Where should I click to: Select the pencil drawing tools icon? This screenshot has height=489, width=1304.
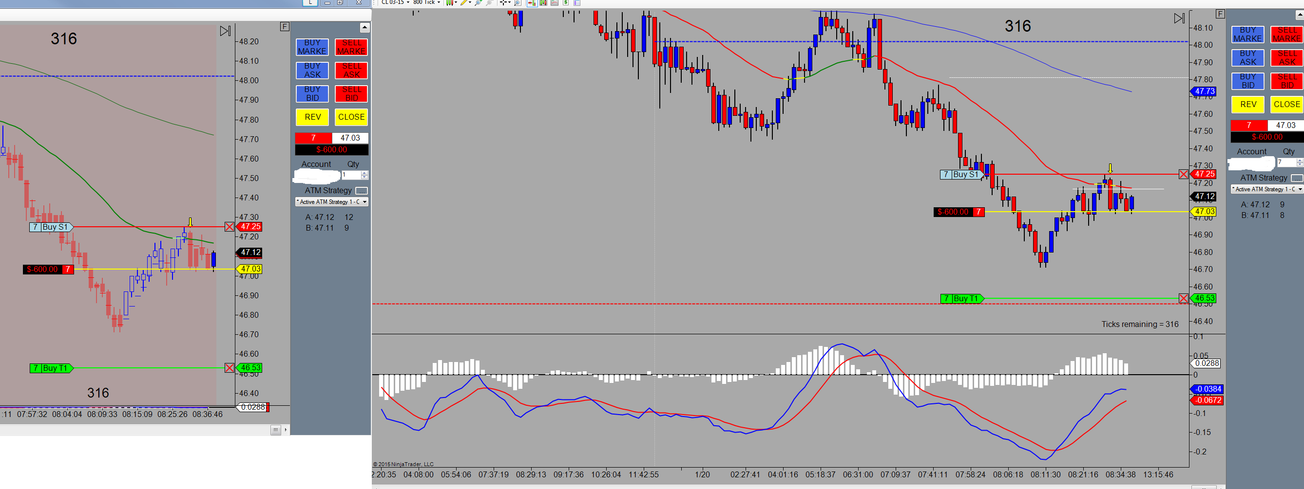[463, 2]
